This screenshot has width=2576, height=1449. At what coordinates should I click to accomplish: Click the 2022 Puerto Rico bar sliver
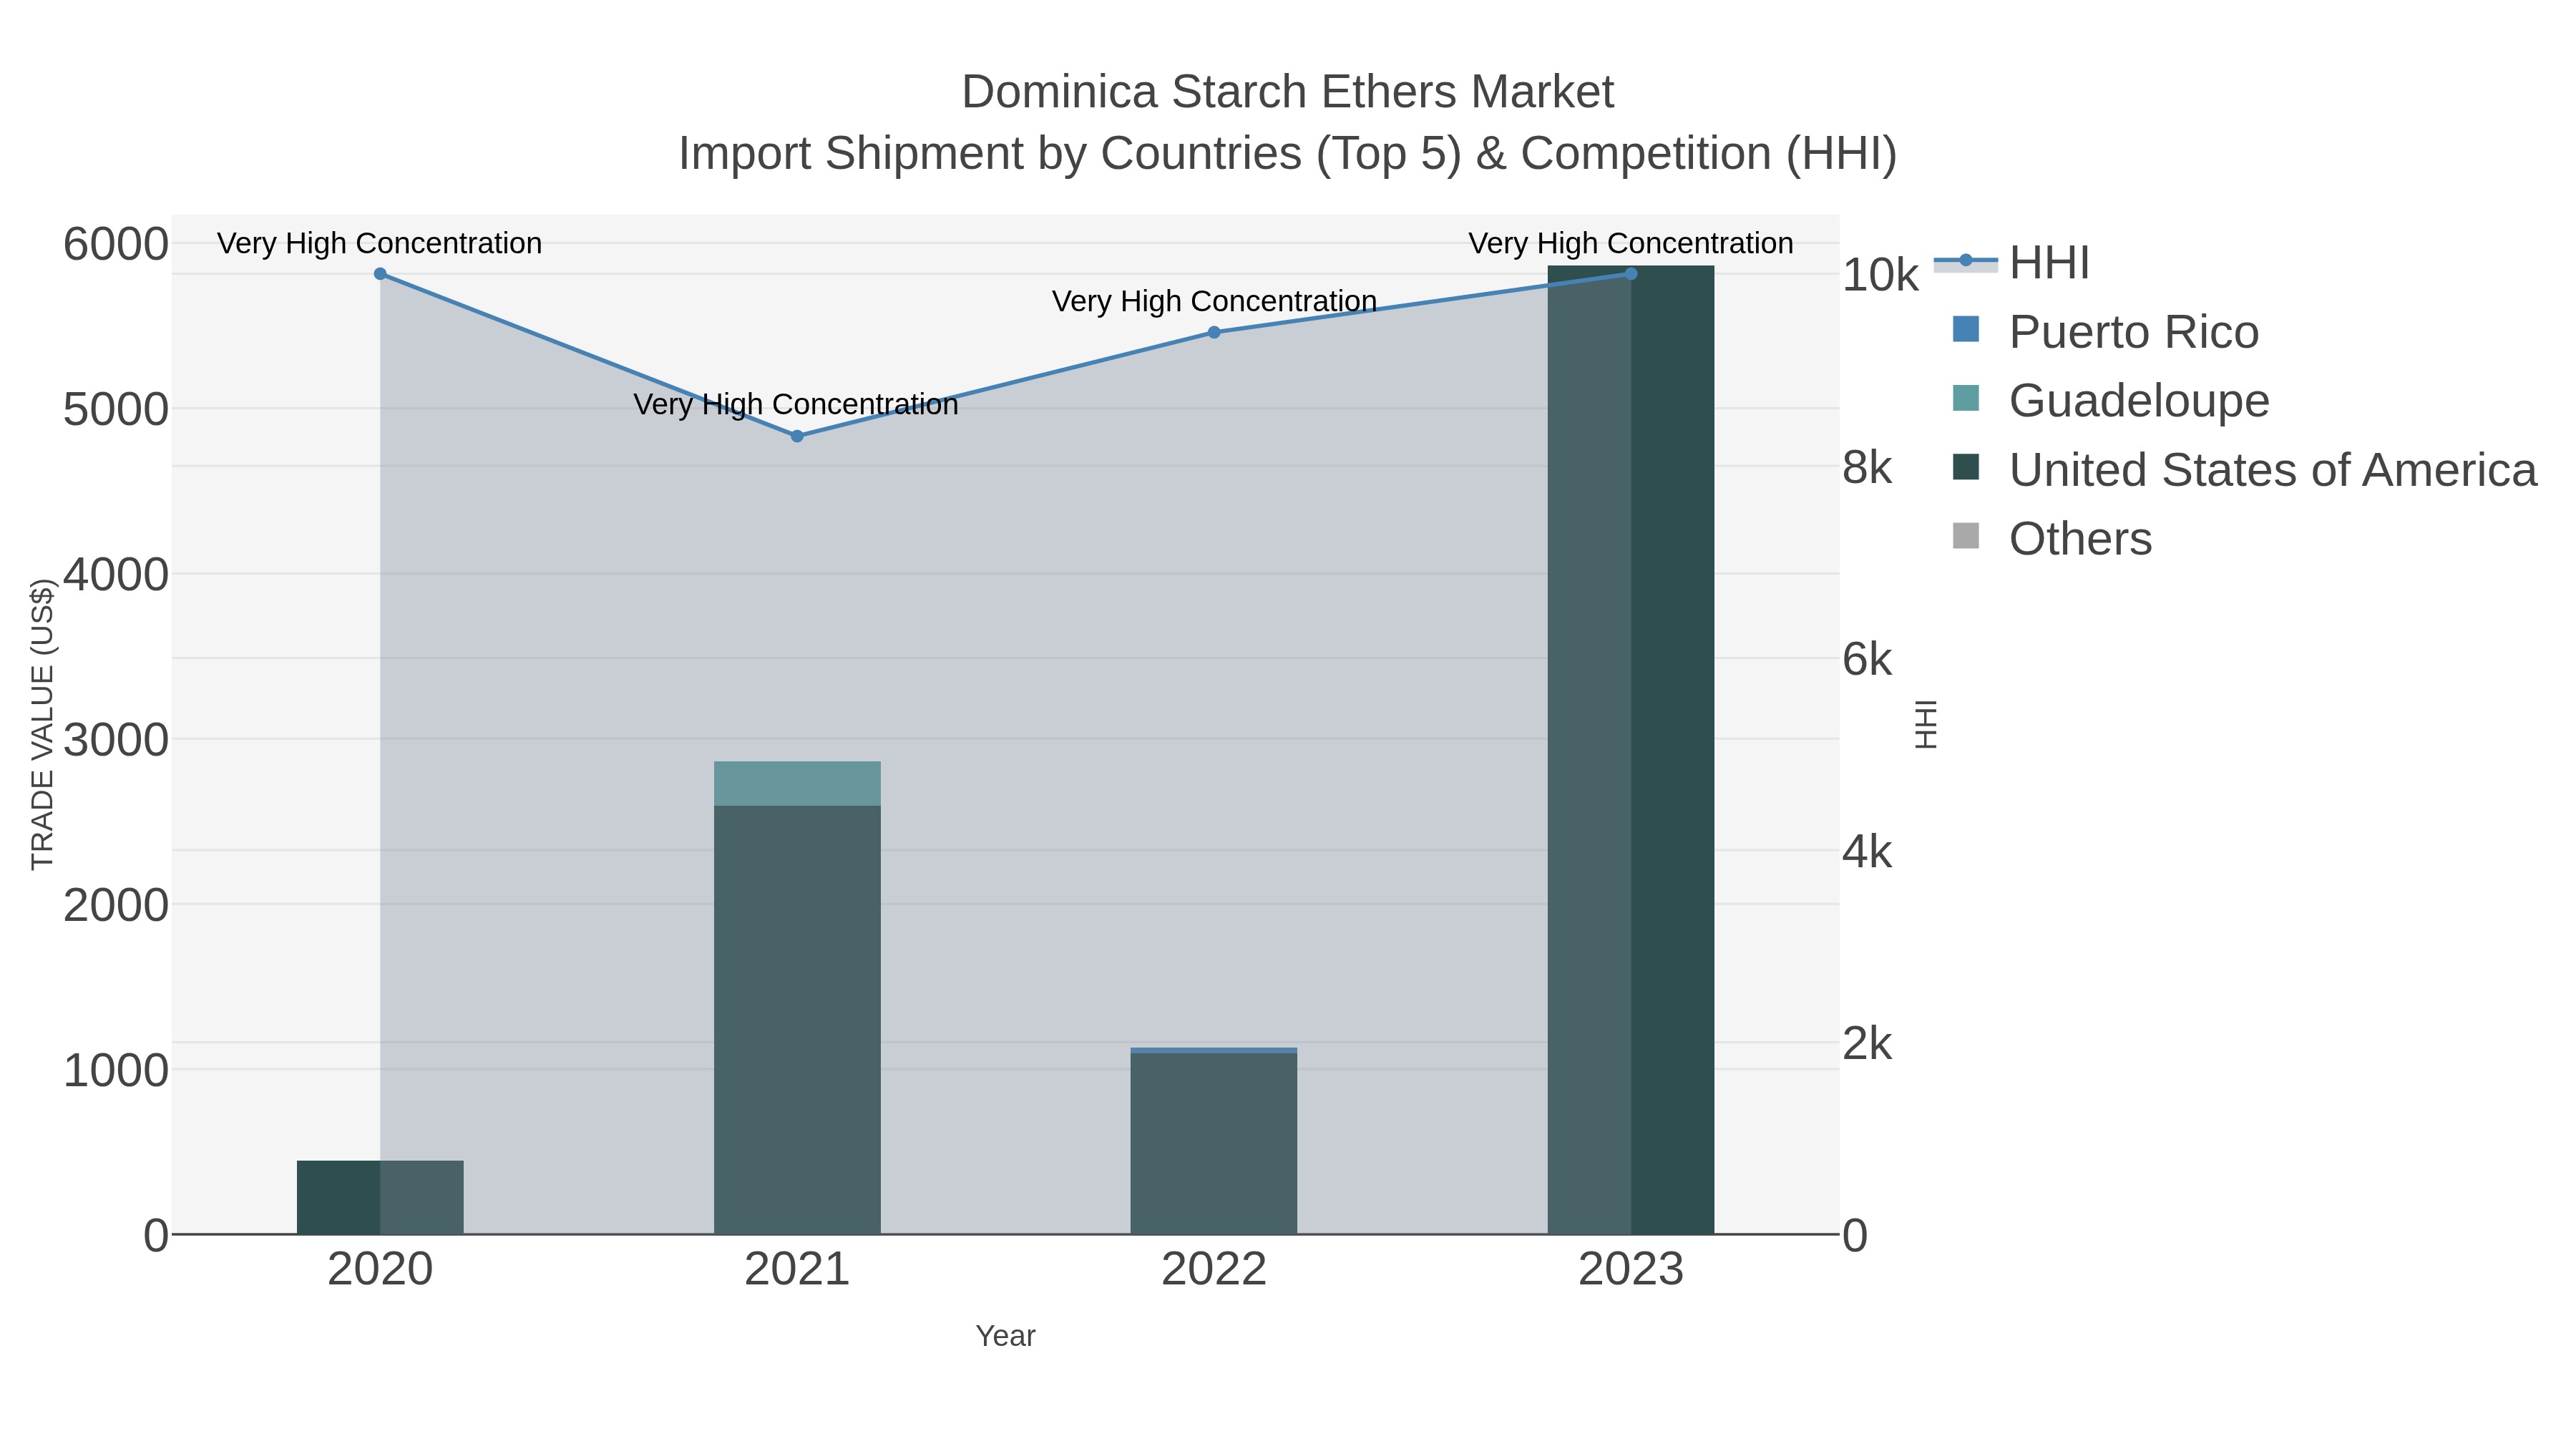coord(1214,1050)
